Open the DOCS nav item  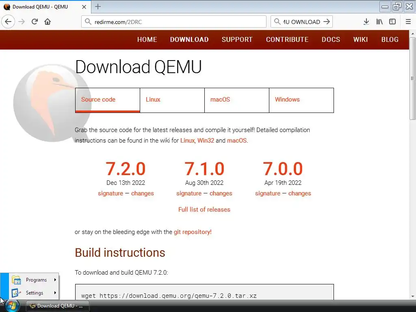331,39
